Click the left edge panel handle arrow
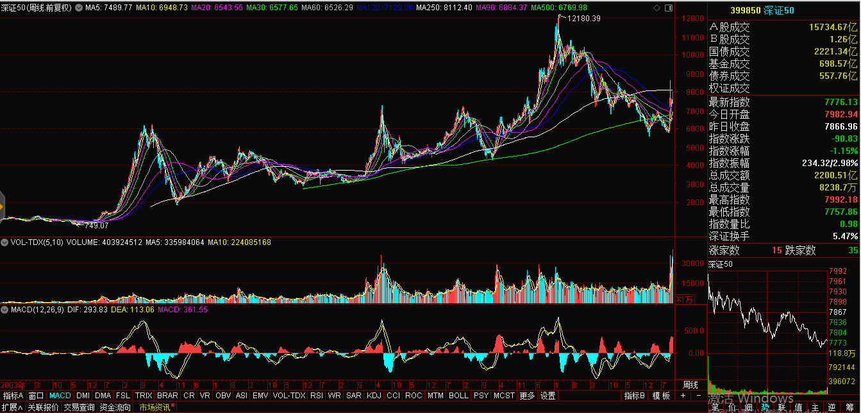The width and height of the screenshot is (861, 413). coord(2,206)
